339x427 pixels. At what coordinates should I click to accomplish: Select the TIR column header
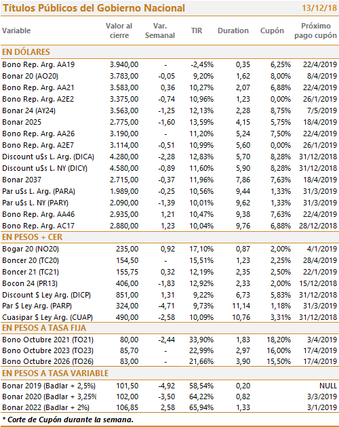coord(197,30)
